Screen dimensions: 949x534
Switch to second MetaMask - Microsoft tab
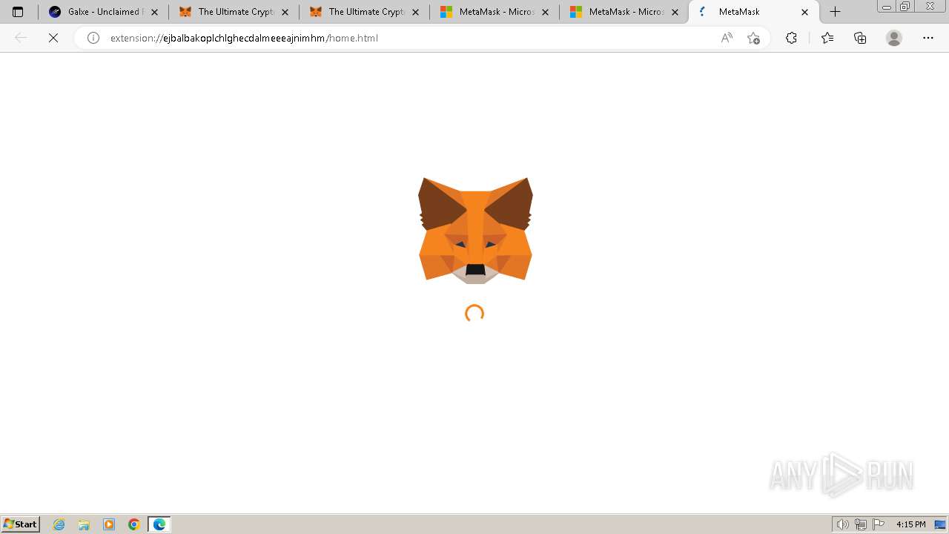pyautogui.click(x=625, y=12)
